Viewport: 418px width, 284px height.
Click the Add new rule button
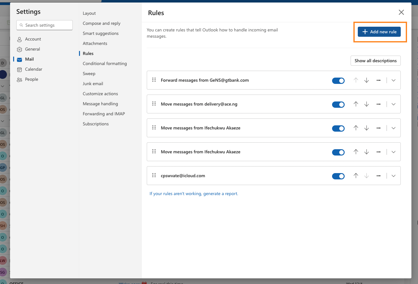(x=379, y=32)
